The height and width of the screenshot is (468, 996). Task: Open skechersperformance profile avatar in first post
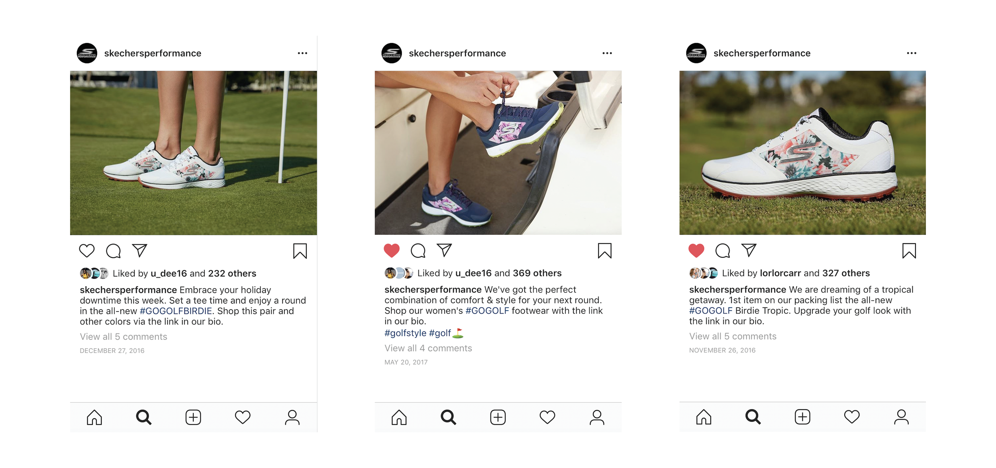[x=87, y=53]
